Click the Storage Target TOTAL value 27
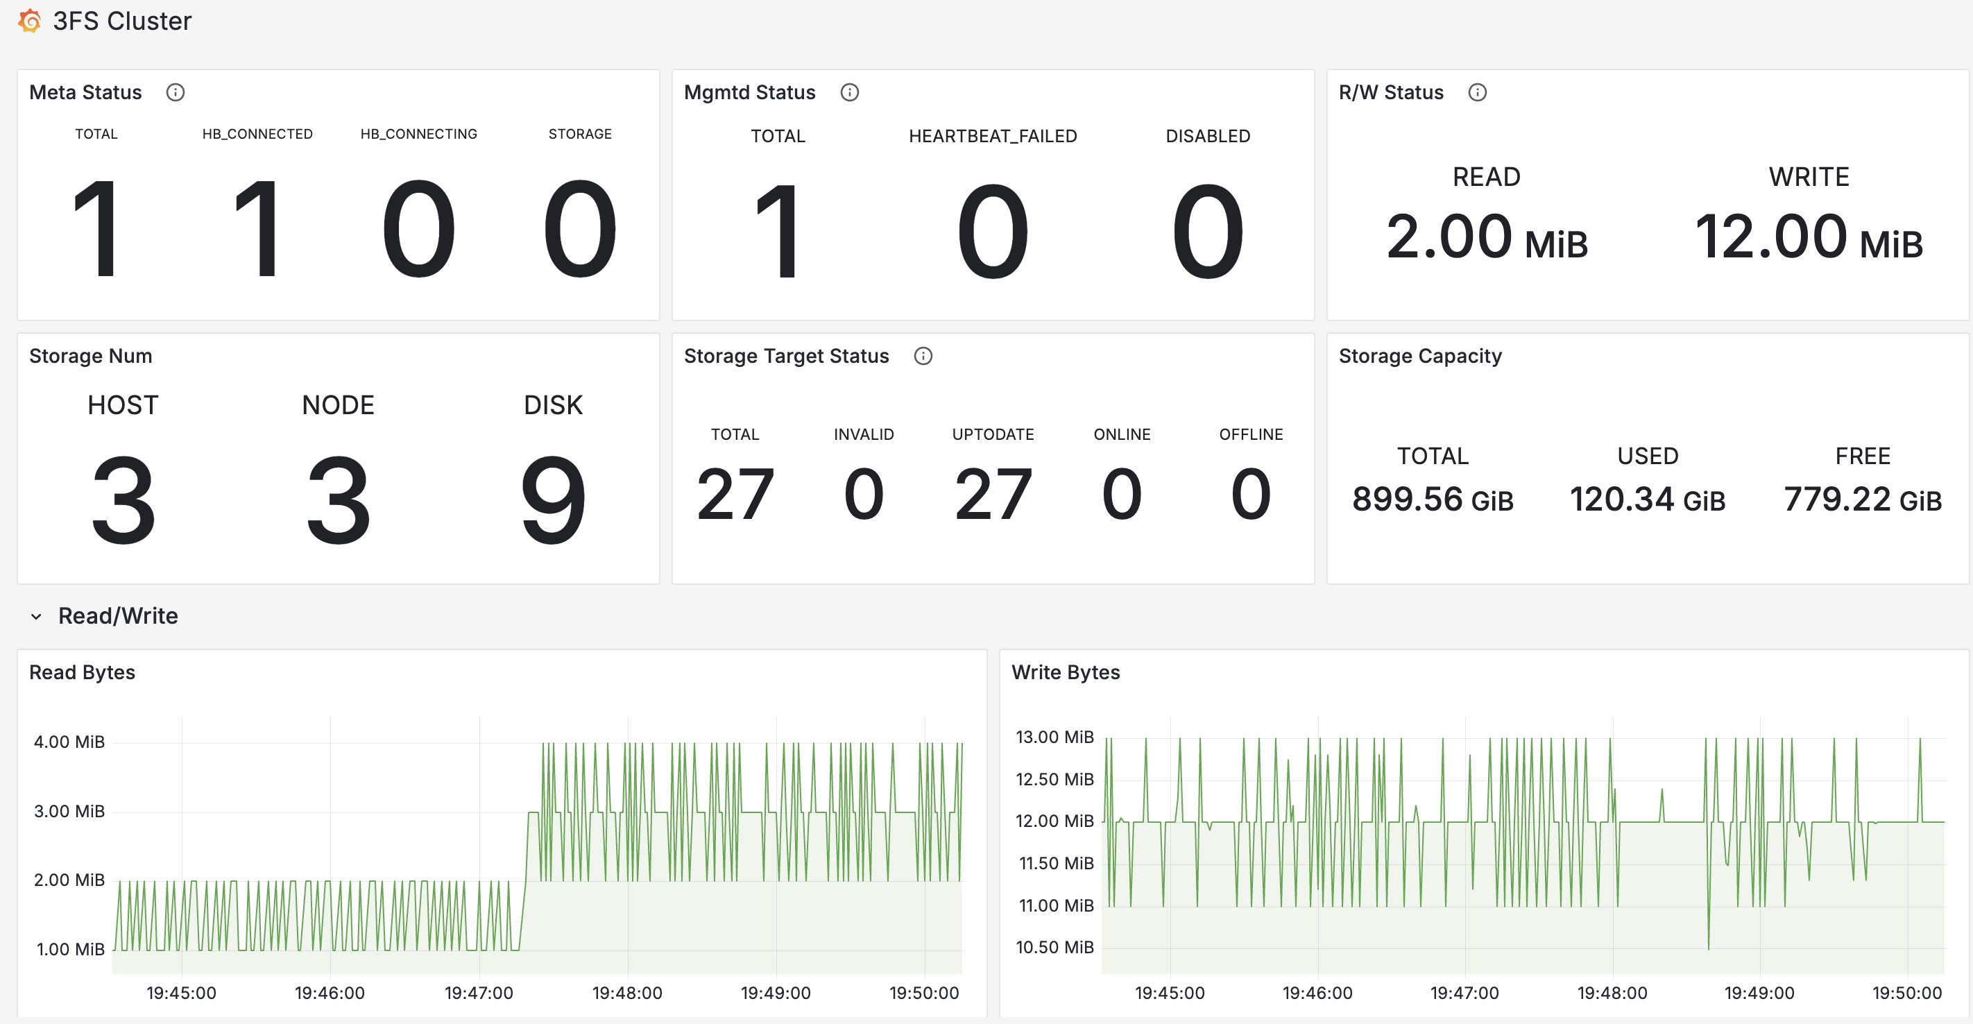The width and height of the screenshot is (1973, 1024). click(x=735, y=495)
